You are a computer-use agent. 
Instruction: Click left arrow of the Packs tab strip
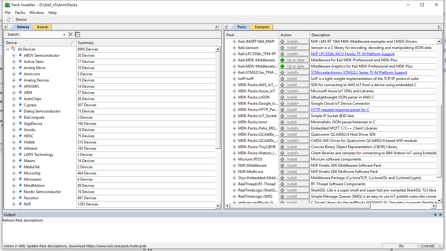226,27
